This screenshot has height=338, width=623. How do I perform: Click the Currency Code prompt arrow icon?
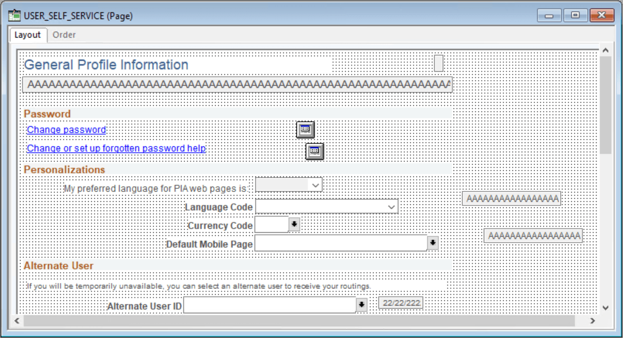294,224
